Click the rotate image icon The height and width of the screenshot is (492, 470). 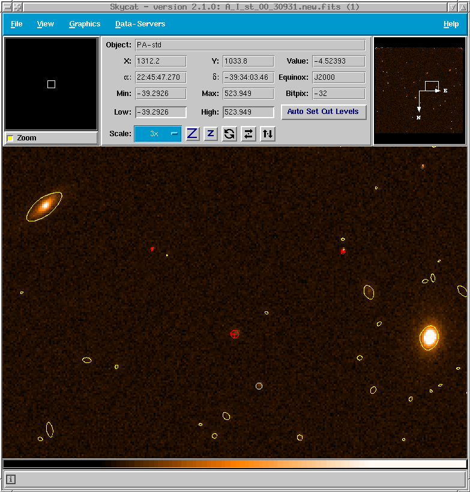[229, 134]
